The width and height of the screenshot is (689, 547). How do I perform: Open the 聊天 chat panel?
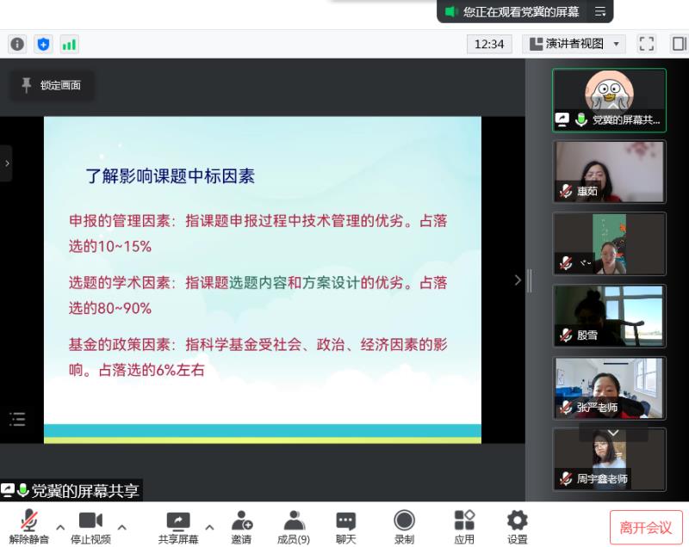click(346, 526)
